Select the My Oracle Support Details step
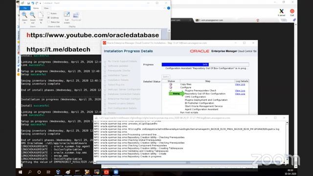Viewport: 313px width, 176px height. (x=122, y=61)
